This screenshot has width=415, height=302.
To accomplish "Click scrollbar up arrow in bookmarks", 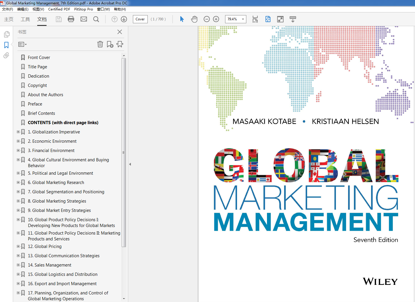I will [x=124, y=56].
